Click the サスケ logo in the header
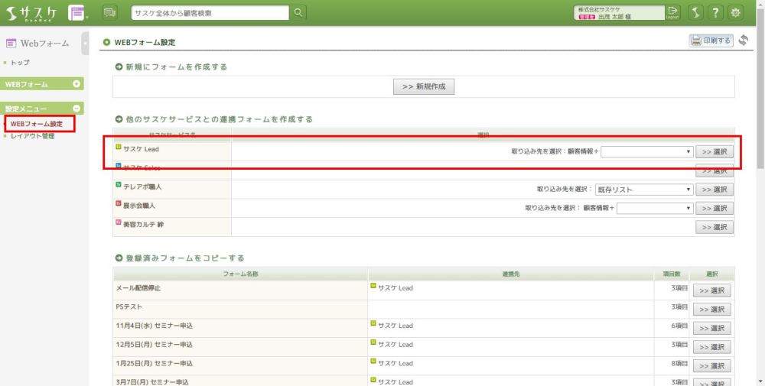The width and height of the screenshot is (765, 386). point(32,13)
